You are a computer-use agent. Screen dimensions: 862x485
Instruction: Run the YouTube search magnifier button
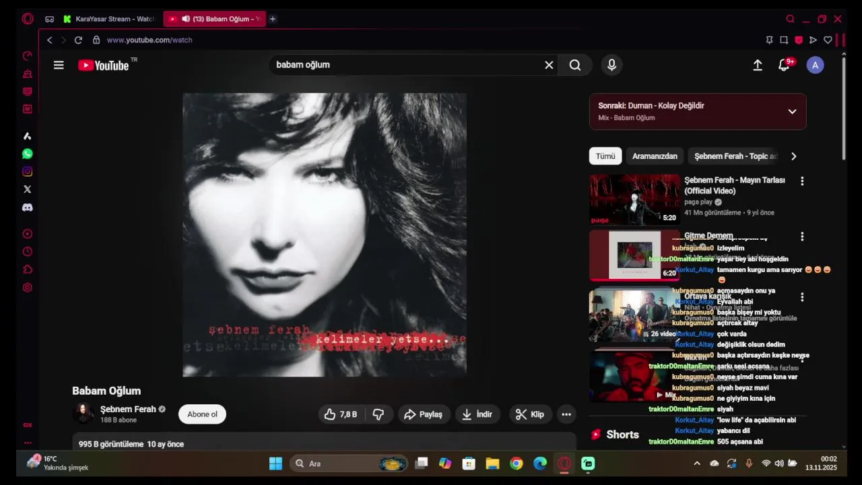click(575, 65)
